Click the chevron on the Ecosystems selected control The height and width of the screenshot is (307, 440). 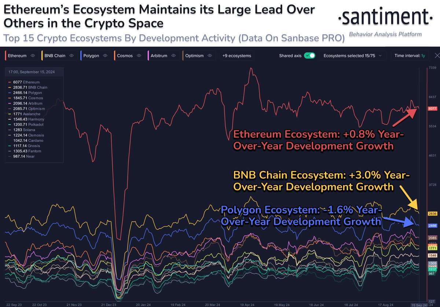click(x=380, y=55)
